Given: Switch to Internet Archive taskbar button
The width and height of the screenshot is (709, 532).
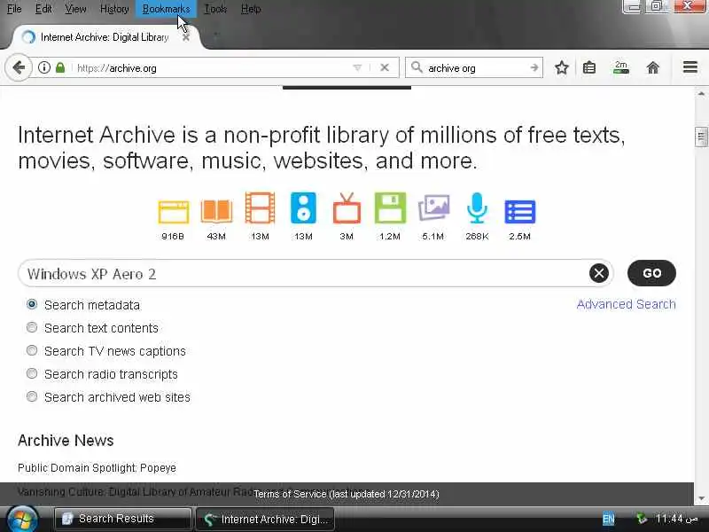Looking at the screenshot, I should coord(265,519).
